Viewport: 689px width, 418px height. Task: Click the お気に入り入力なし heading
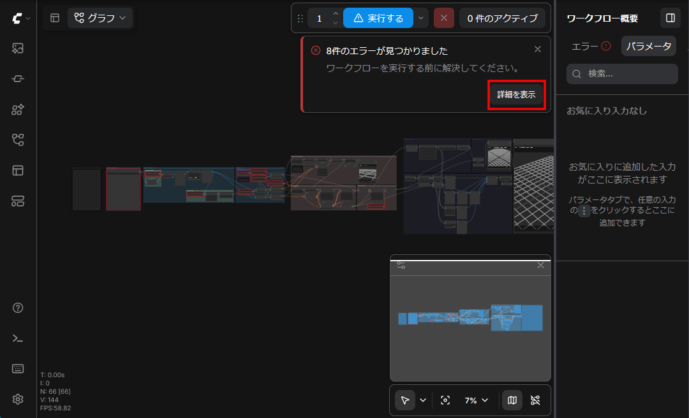tap(607, 111)
